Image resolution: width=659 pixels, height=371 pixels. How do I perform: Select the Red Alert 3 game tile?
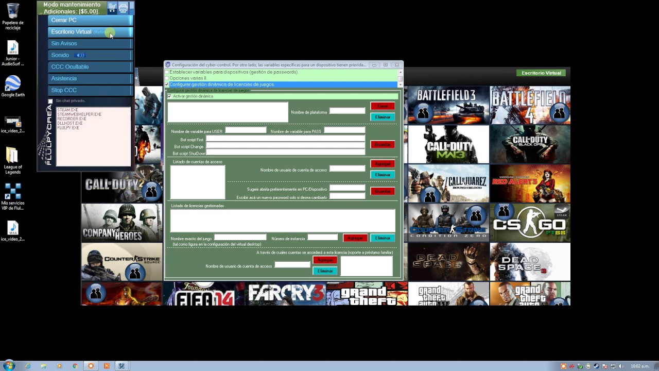(x=530, y=183)
